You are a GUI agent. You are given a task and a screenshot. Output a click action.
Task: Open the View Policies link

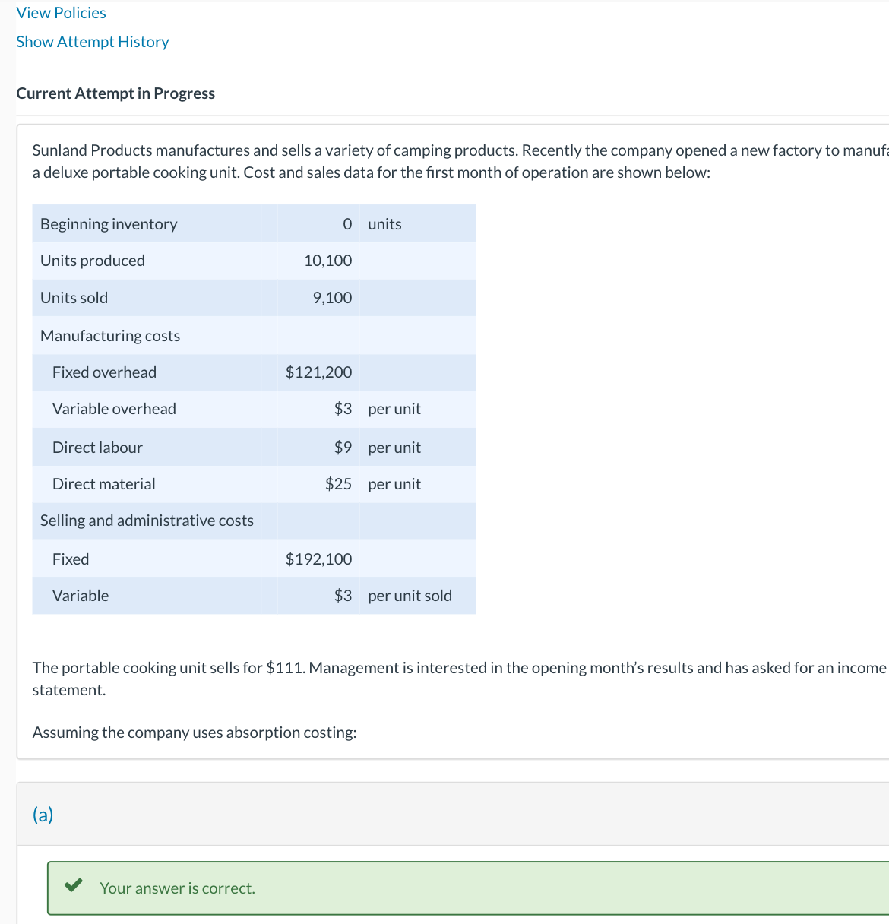pos(61,12)
